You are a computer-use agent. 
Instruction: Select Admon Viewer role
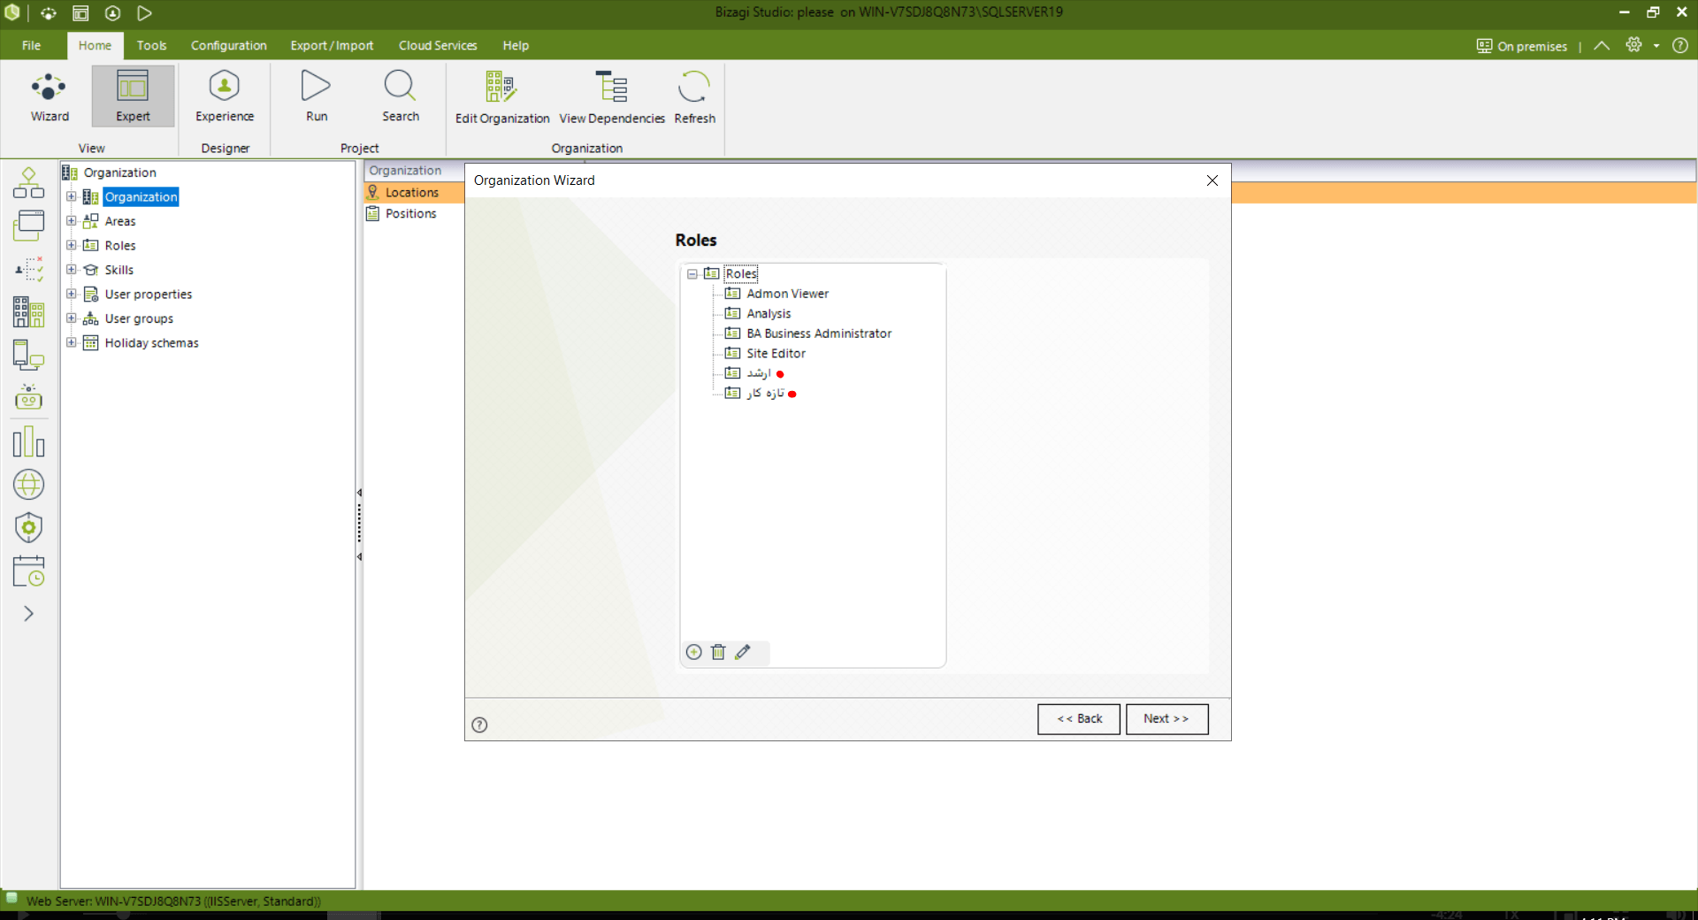coord(787,294)
